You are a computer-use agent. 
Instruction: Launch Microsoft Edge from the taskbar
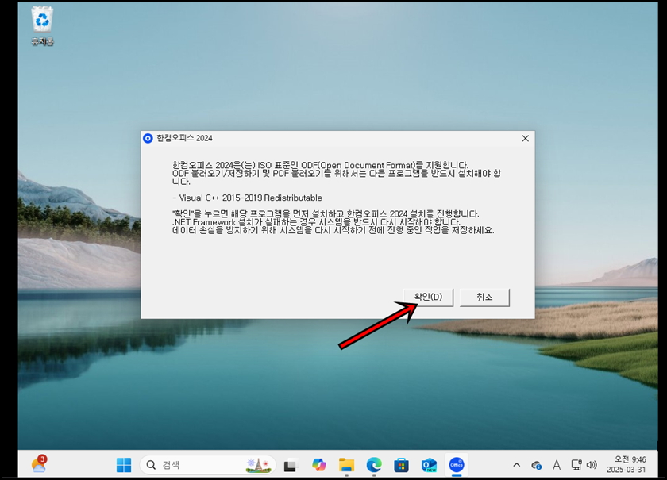coord(374,465)
